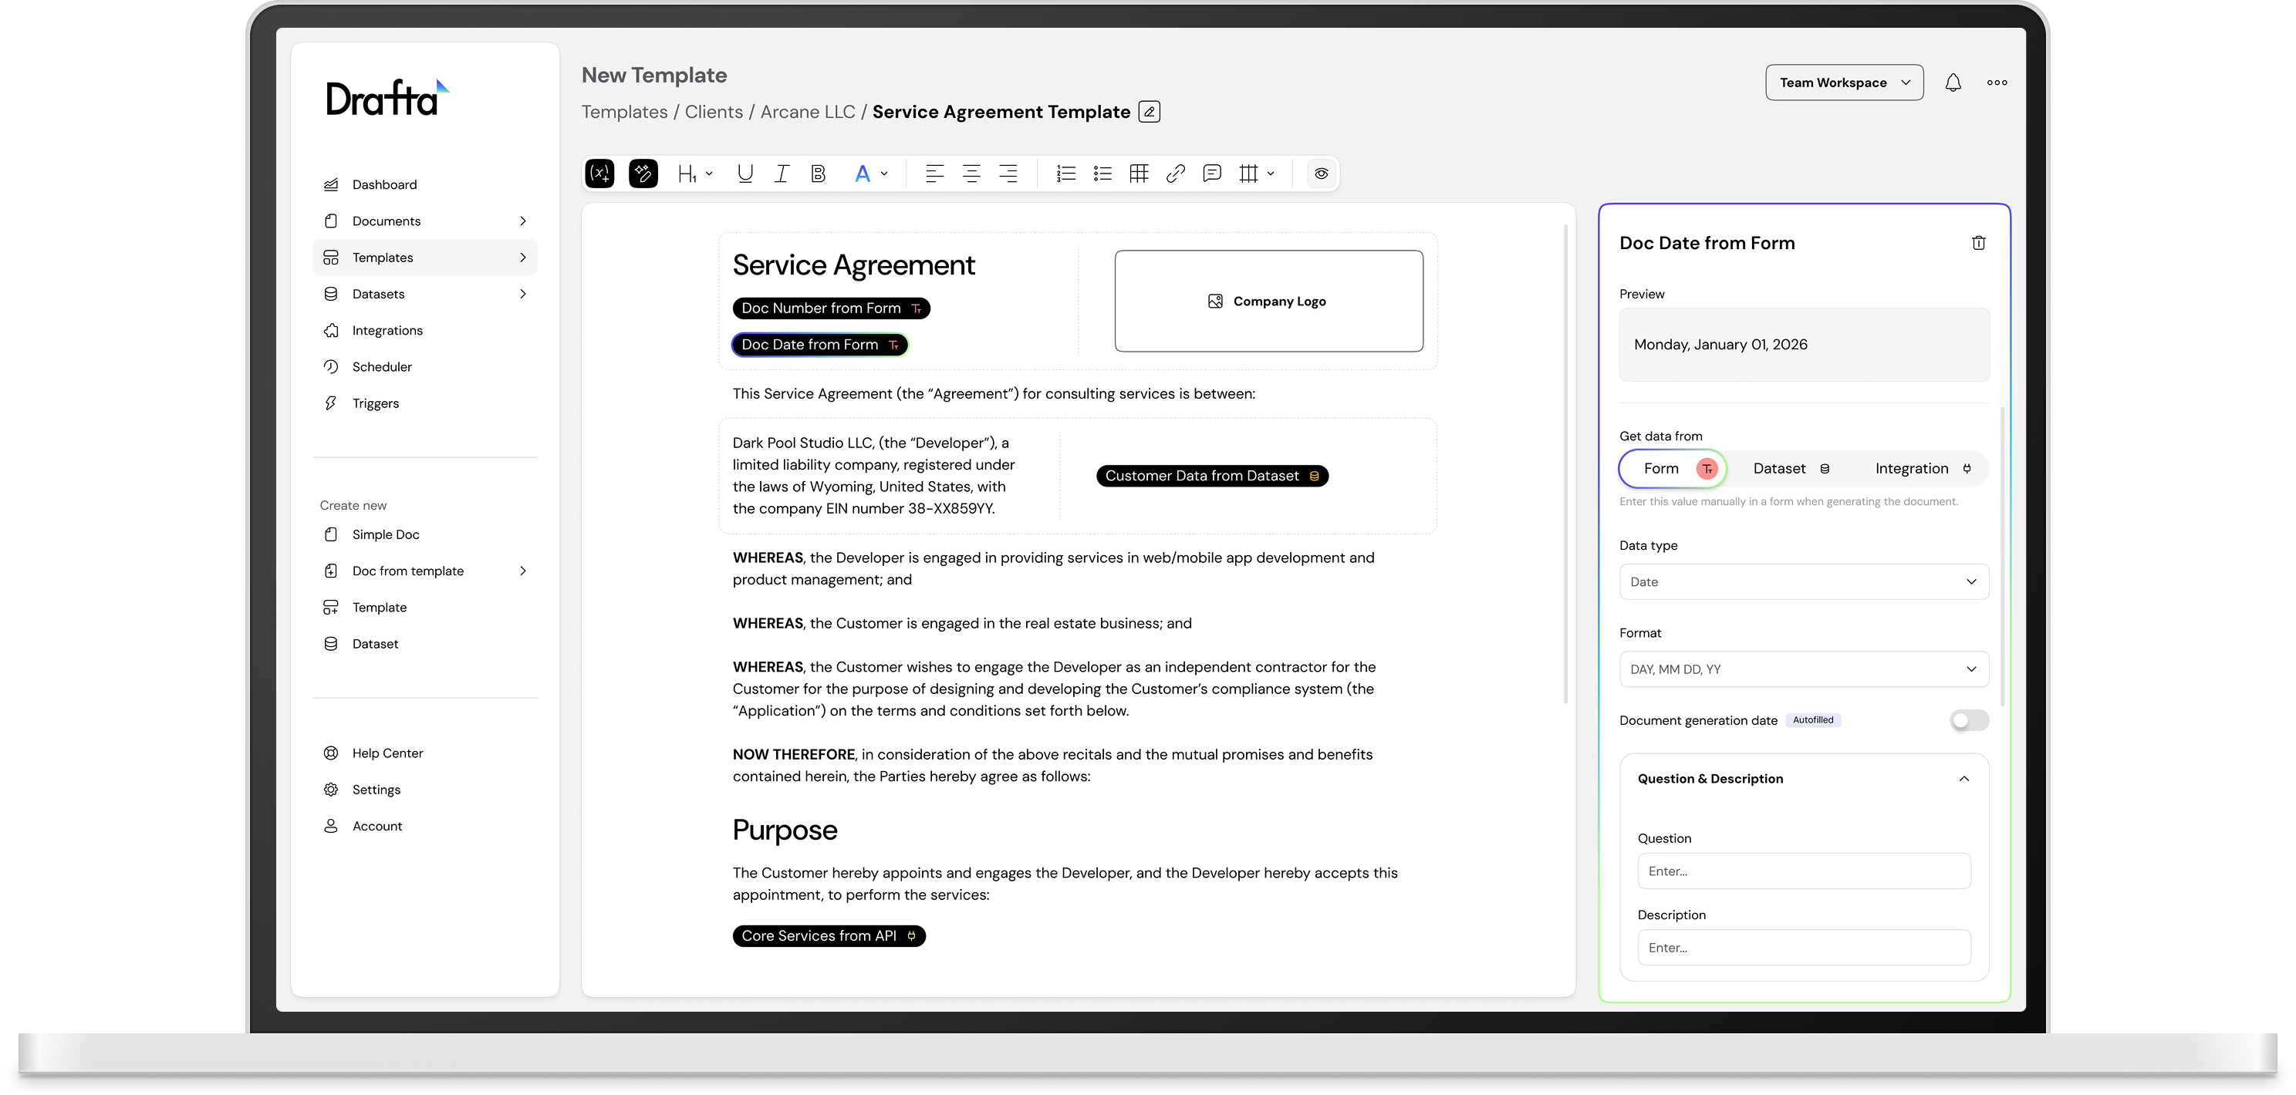The height and width of the screenshot is (1095, 2296).
Task: Open the Team Workspace dropdown
Action: (1844, 83)
